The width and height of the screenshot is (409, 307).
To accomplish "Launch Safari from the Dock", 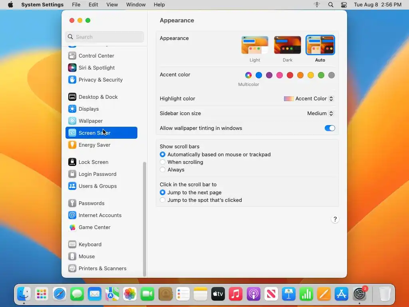I will coord(59,294).
